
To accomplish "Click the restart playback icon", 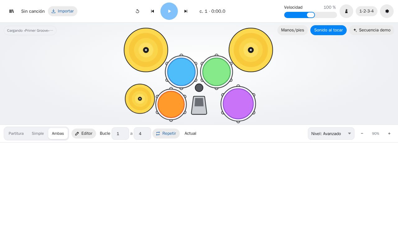I will pyautogui.click(x=137, y=11).
